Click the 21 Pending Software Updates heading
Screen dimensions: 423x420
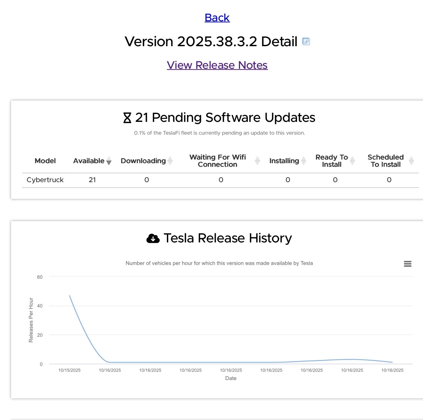pyautogui.click(x=225, y=118)
